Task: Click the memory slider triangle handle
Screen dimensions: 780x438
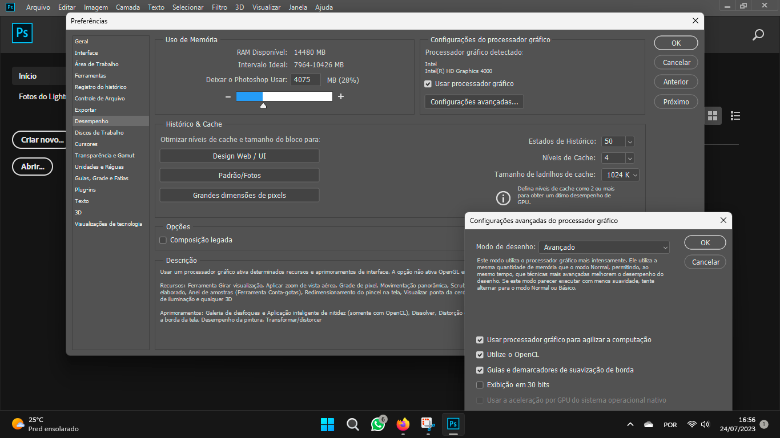Action: (x=263, y=106)
